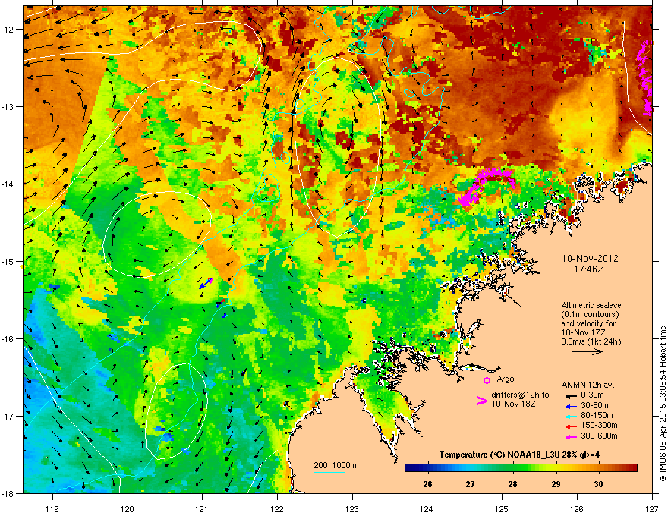This screenshot has height=516, width=668.
Task: Click the vertical IMOS copyright timestamp text
Action: [x=663, y=404]
